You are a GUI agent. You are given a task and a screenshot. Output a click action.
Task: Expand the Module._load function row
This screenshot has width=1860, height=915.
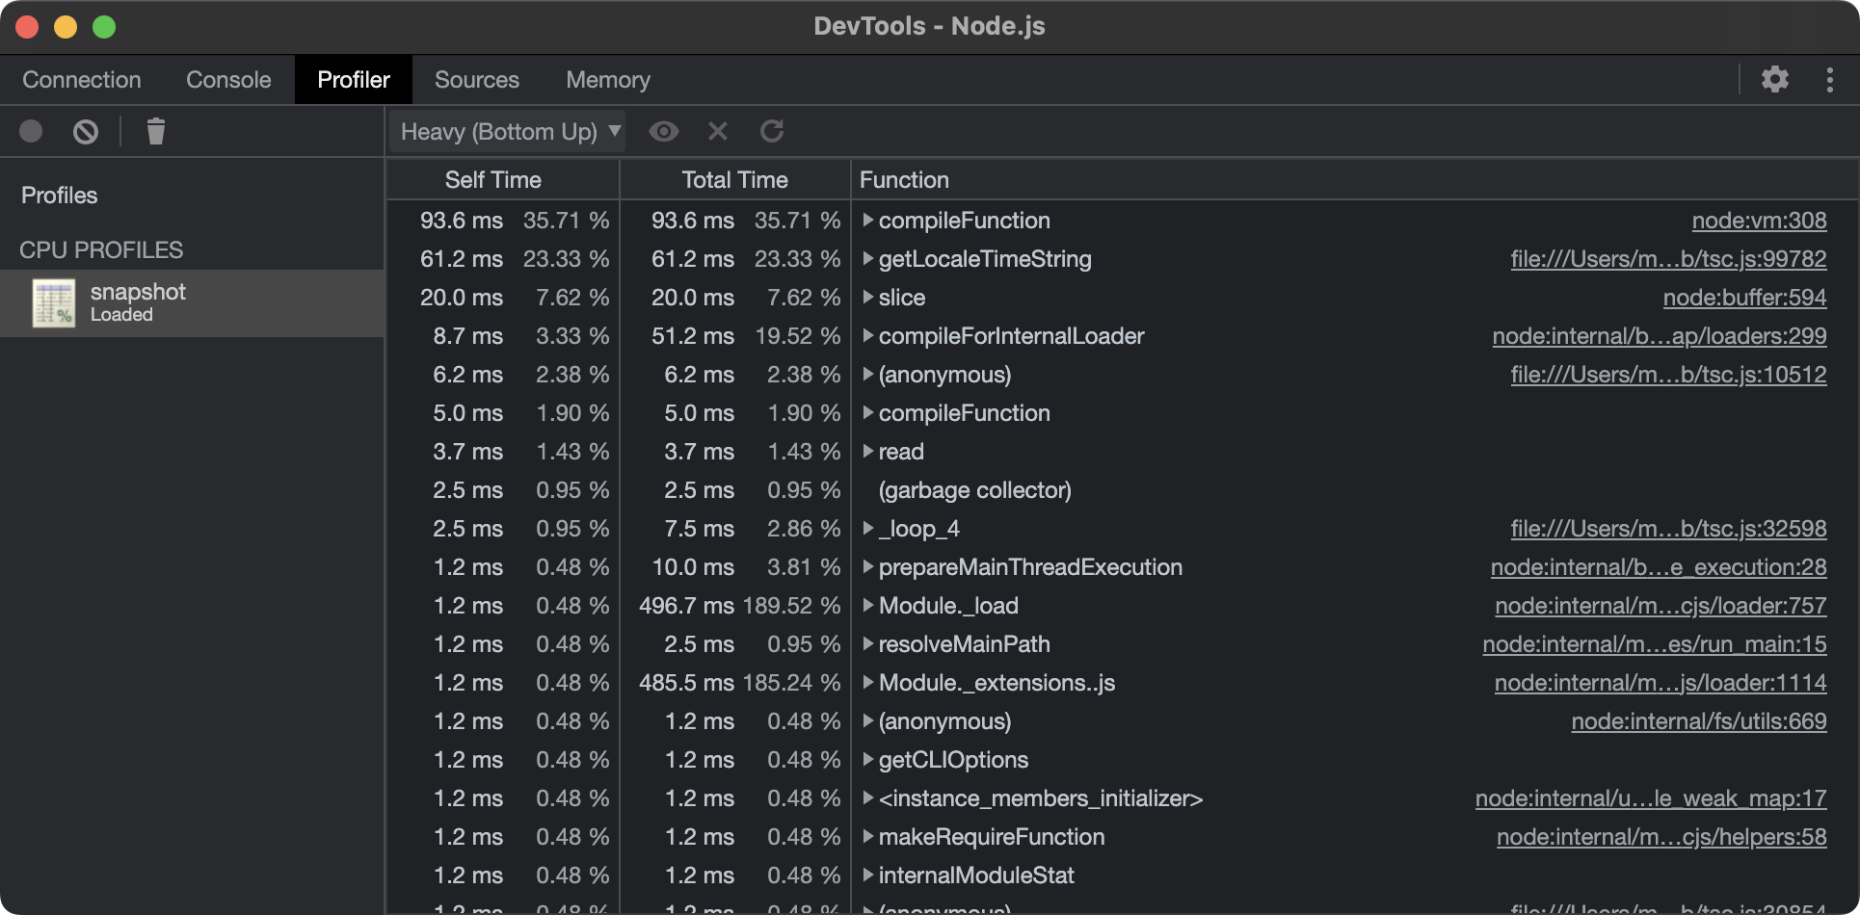[x=868, y=606]
